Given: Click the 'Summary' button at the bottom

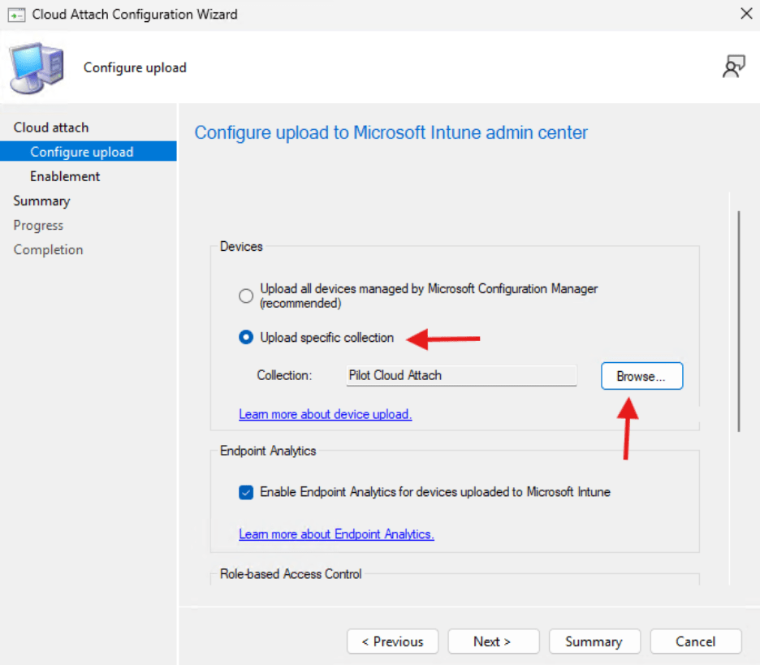Looking at the screenshot, I should pyautogui.click(x=594, y=641).
